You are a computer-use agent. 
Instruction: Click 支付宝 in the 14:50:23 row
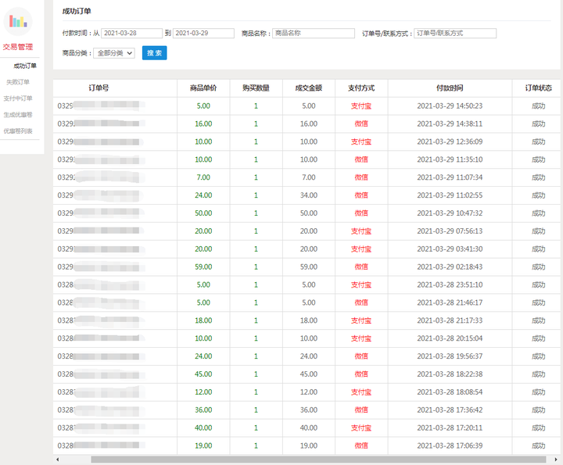tap(361, 106)
